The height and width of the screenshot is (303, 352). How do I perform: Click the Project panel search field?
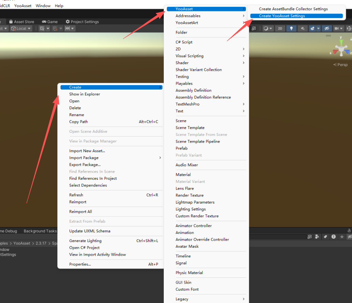277,237
